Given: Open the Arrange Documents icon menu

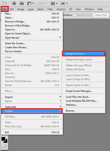Looking at the screenshot, I should click(x=54, y=4).
